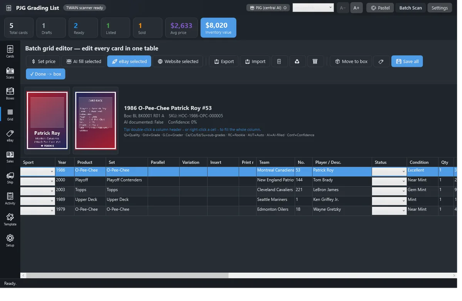Open the dropdown in the top bar
This screenshot has height=301, width=462.
click(x=313, y=8)
